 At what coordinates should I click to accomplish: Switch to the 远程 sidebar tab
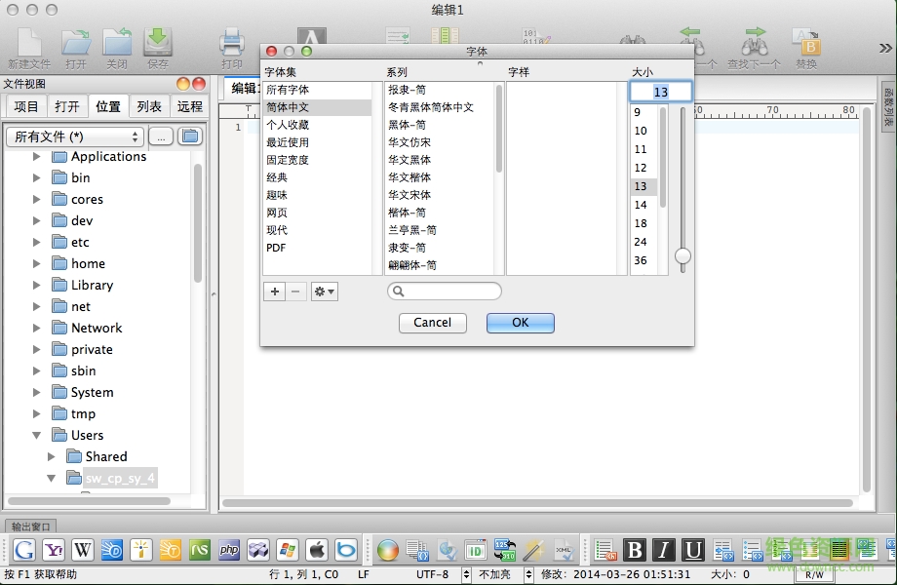188,106
